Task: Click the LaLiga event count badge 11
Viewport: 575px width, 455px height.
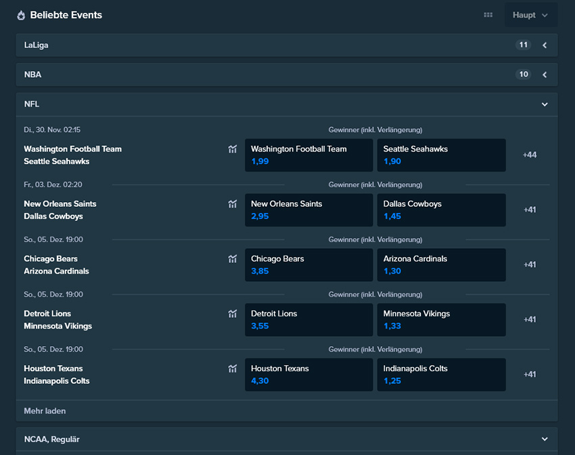Action: 524,45
